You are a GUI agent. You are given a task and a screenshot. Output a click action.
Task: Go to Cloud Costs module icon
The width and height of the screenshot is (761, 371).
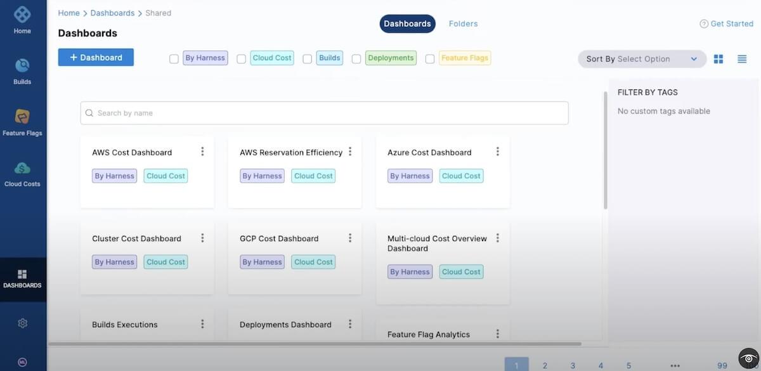22,169
